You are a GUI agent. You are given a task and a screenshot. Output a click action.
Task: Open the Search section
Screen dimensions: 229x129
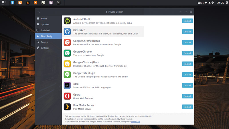(x=48, y=42)
